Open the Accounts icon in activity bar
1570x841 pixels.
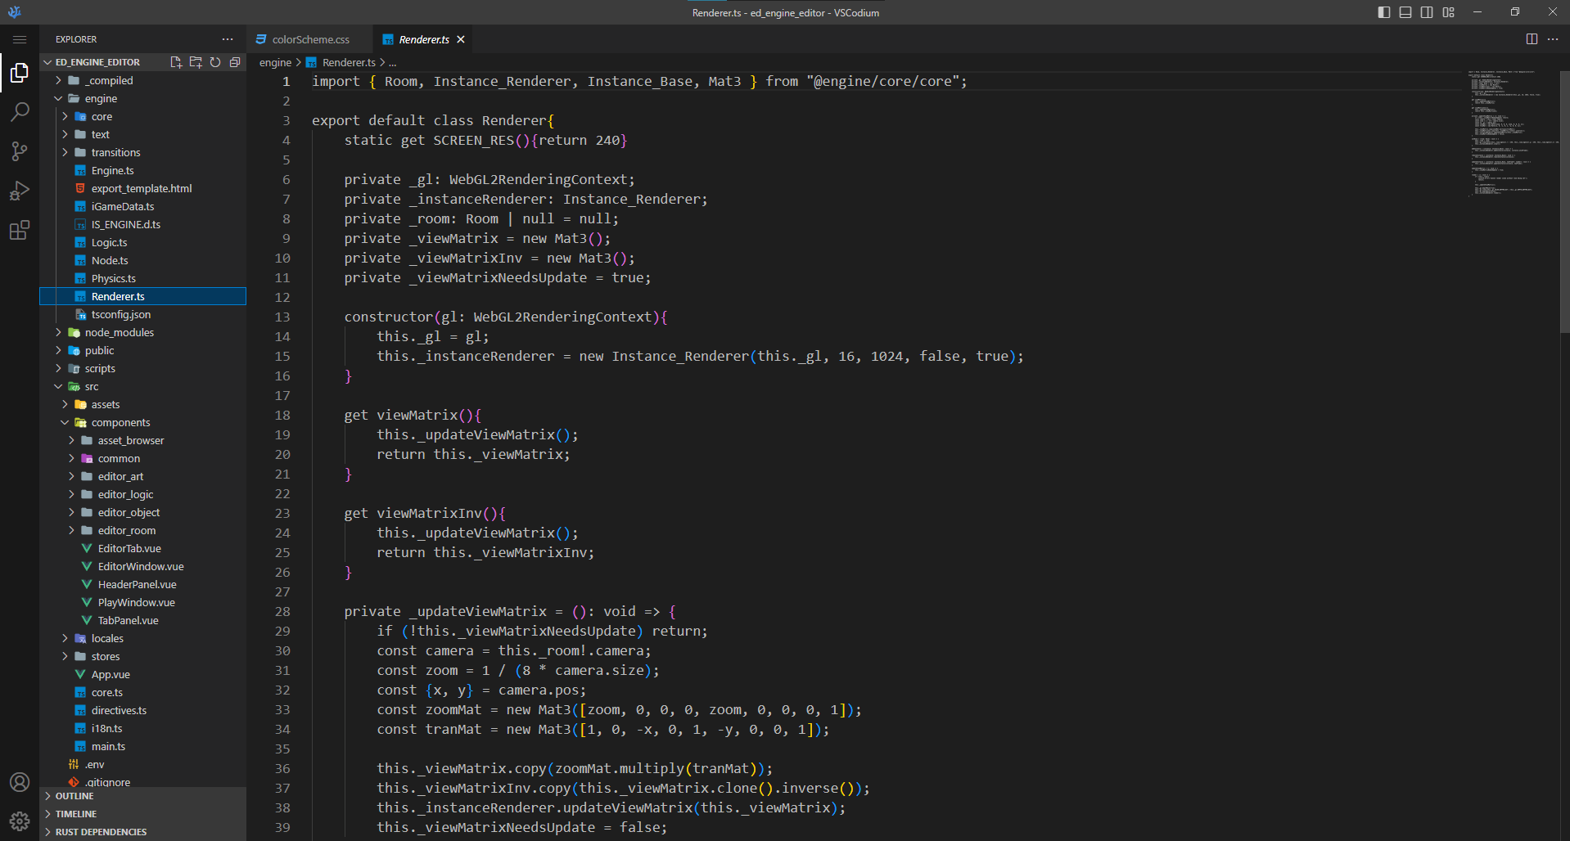click(x=20, y=782)
